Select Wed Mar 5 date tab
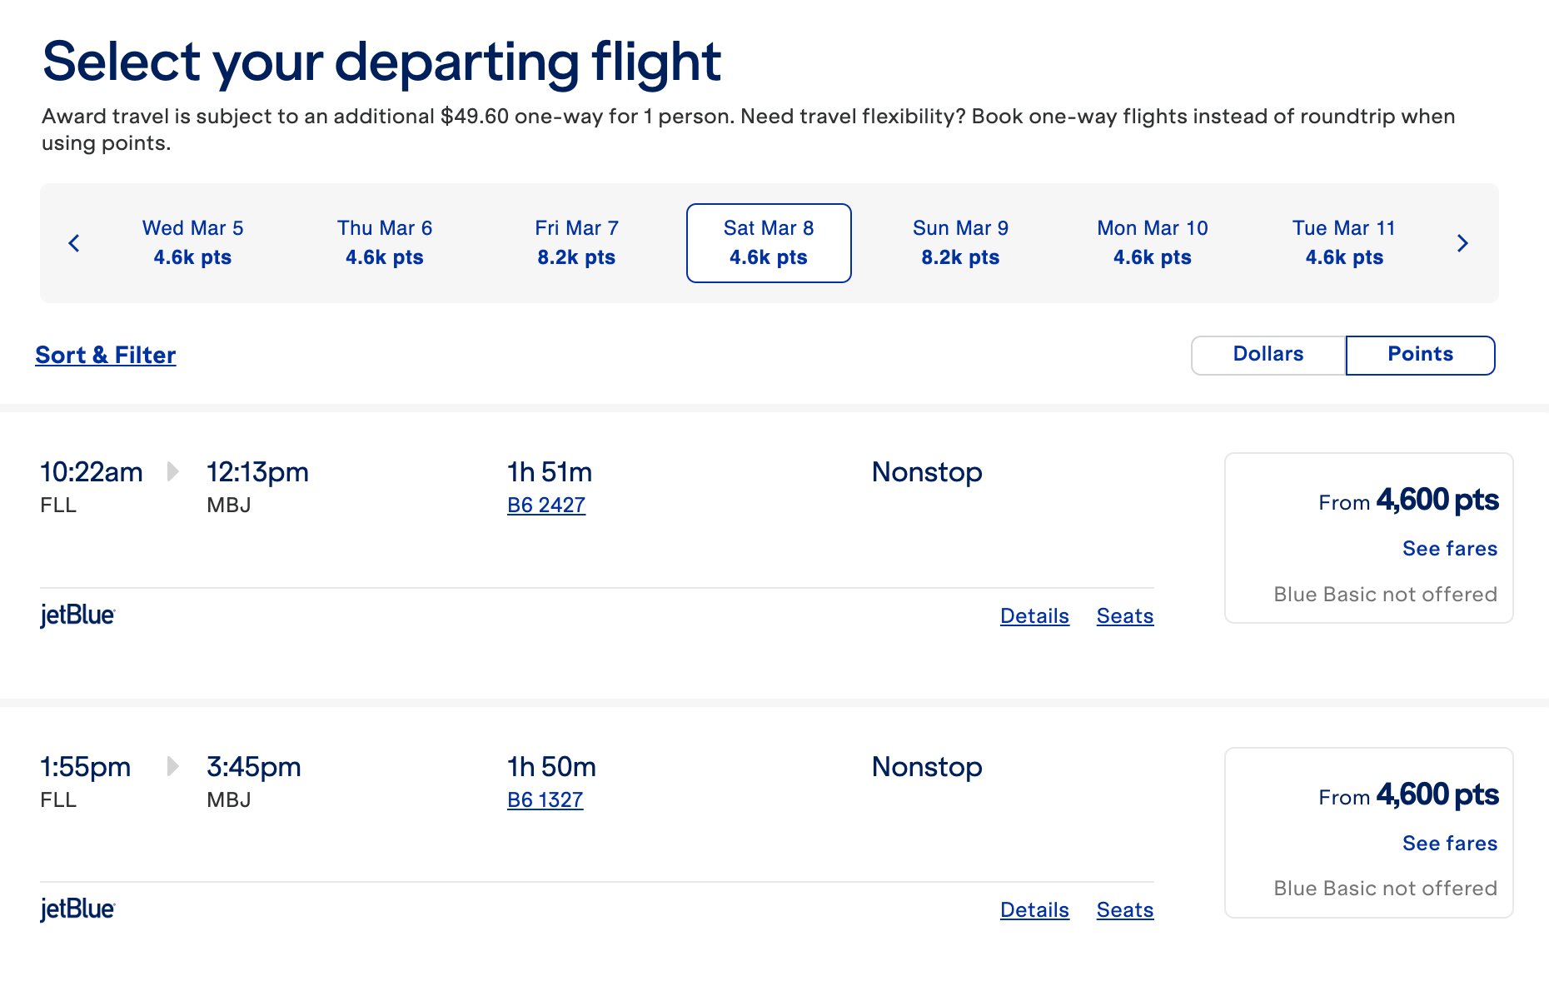Viewport: 1549px width, 981px height. click(192, 243)
